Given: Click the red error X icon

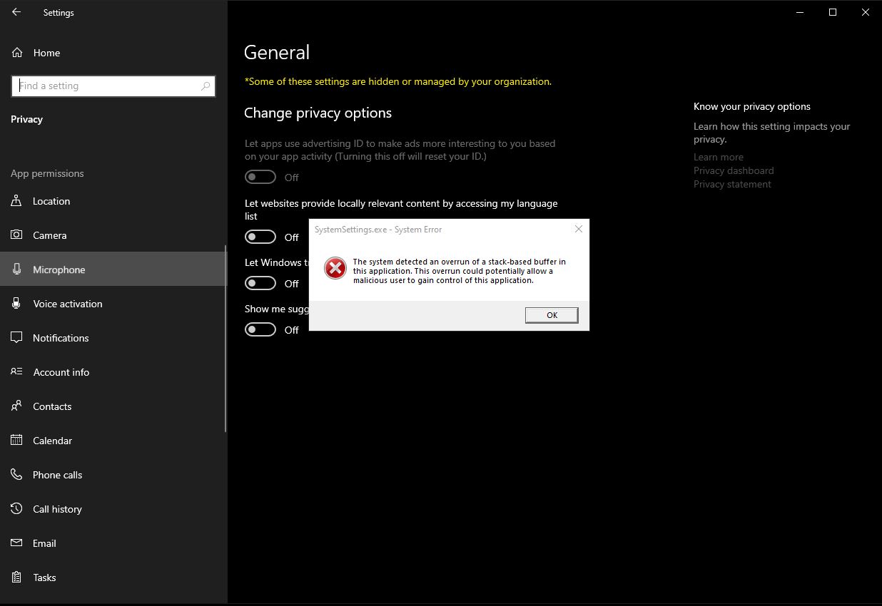Looking at the screenshot, I should coord(335,268).
